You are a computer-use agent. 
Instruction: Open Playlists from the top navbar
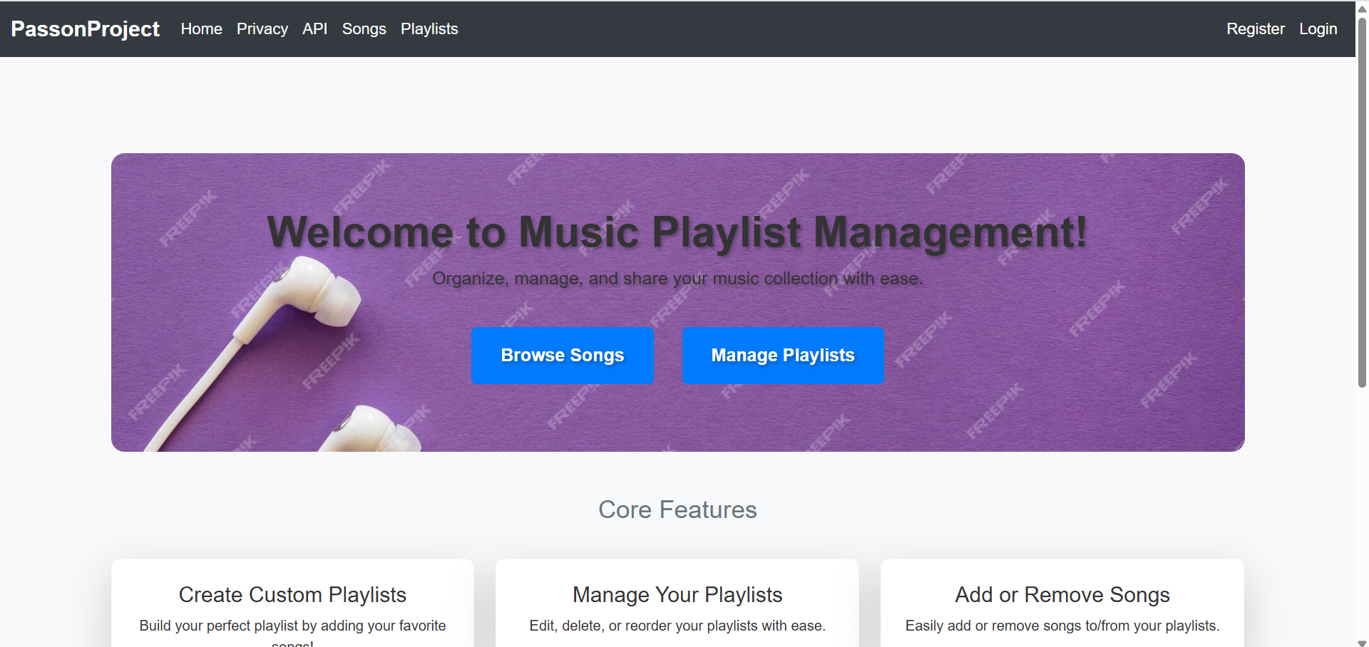tap(429, 29)
